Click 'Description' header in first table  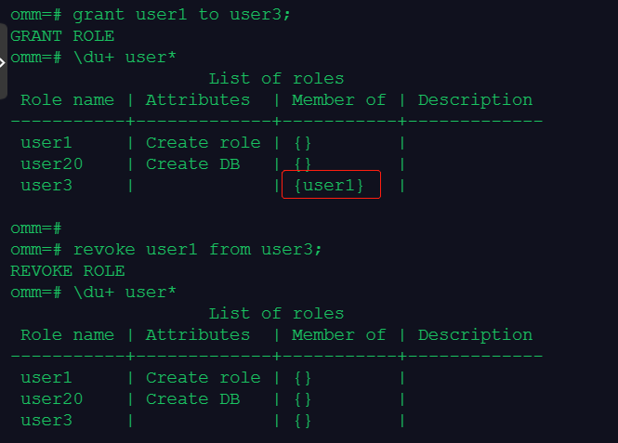point(475,100)
